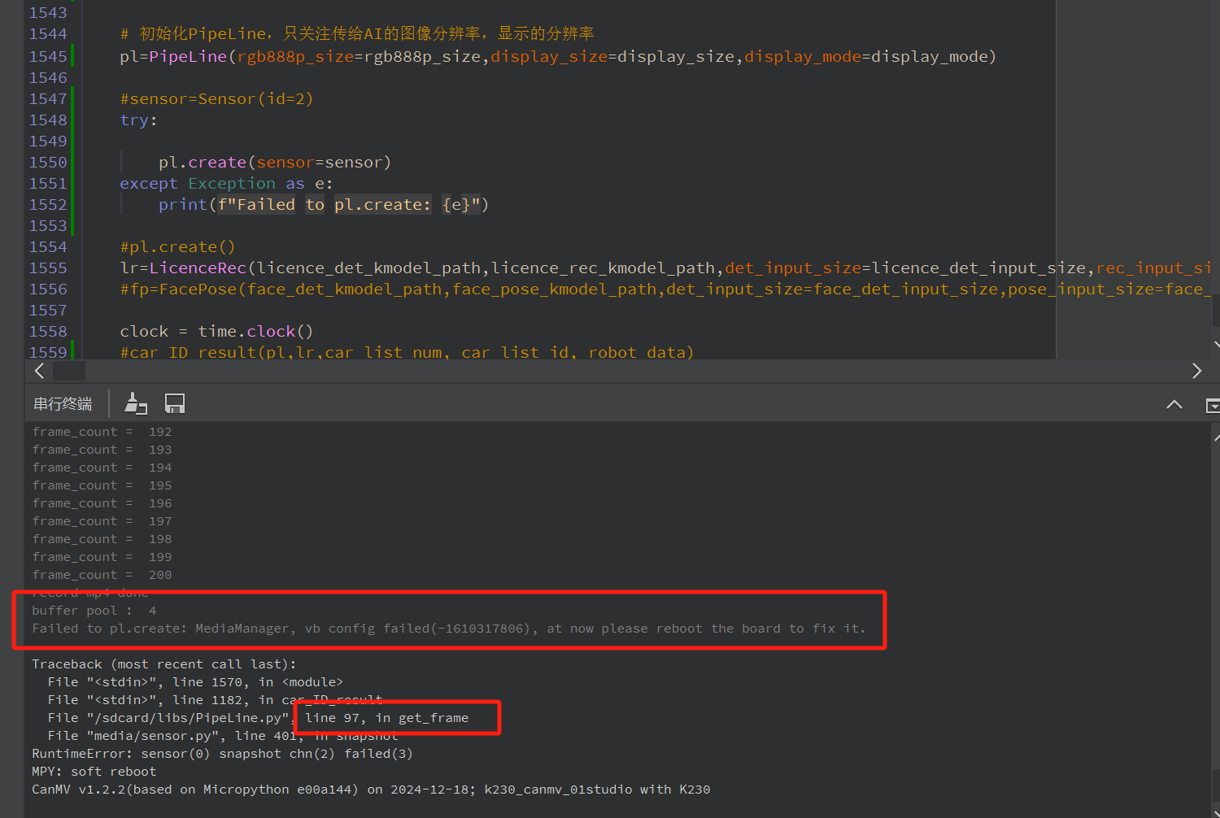
Task: Click the editor horizontal scrollbar thumb
Action: point(69,371)
